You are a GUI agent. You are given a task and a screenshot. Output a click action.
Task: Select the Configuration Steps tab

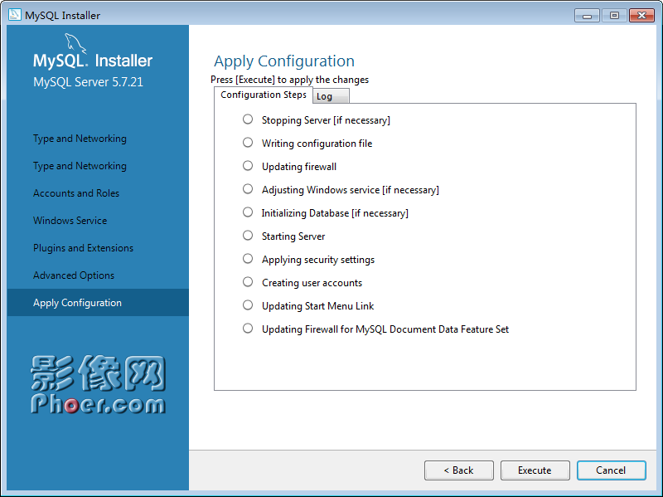click(x=264, y=95)
